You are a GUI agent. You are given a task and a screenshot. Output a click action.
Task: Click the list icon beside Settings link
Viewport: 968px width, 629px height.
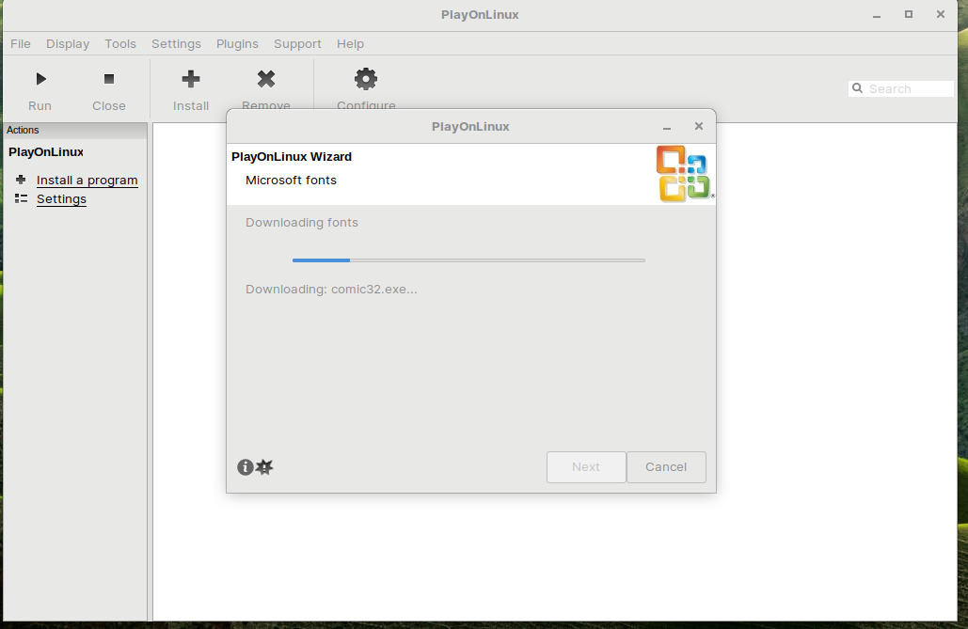click(21, 198)
